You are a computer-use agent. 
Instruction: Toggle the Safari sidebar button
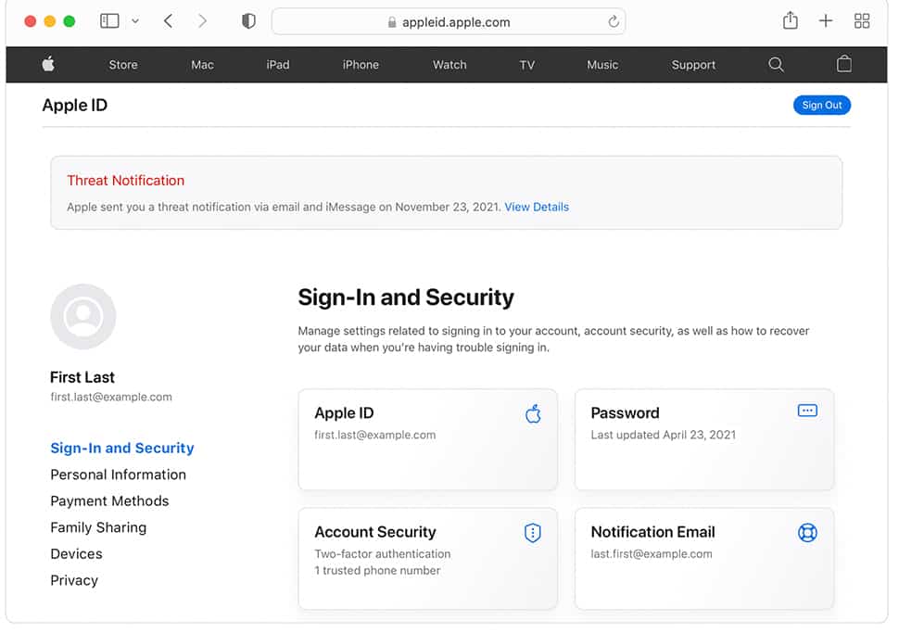pos(109,21)
